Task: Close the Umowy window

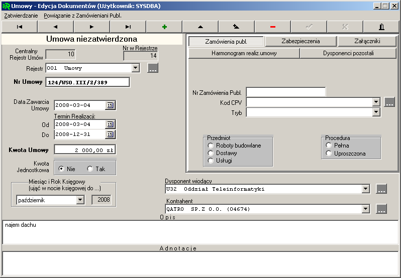Action: click(x=394, y=6)
